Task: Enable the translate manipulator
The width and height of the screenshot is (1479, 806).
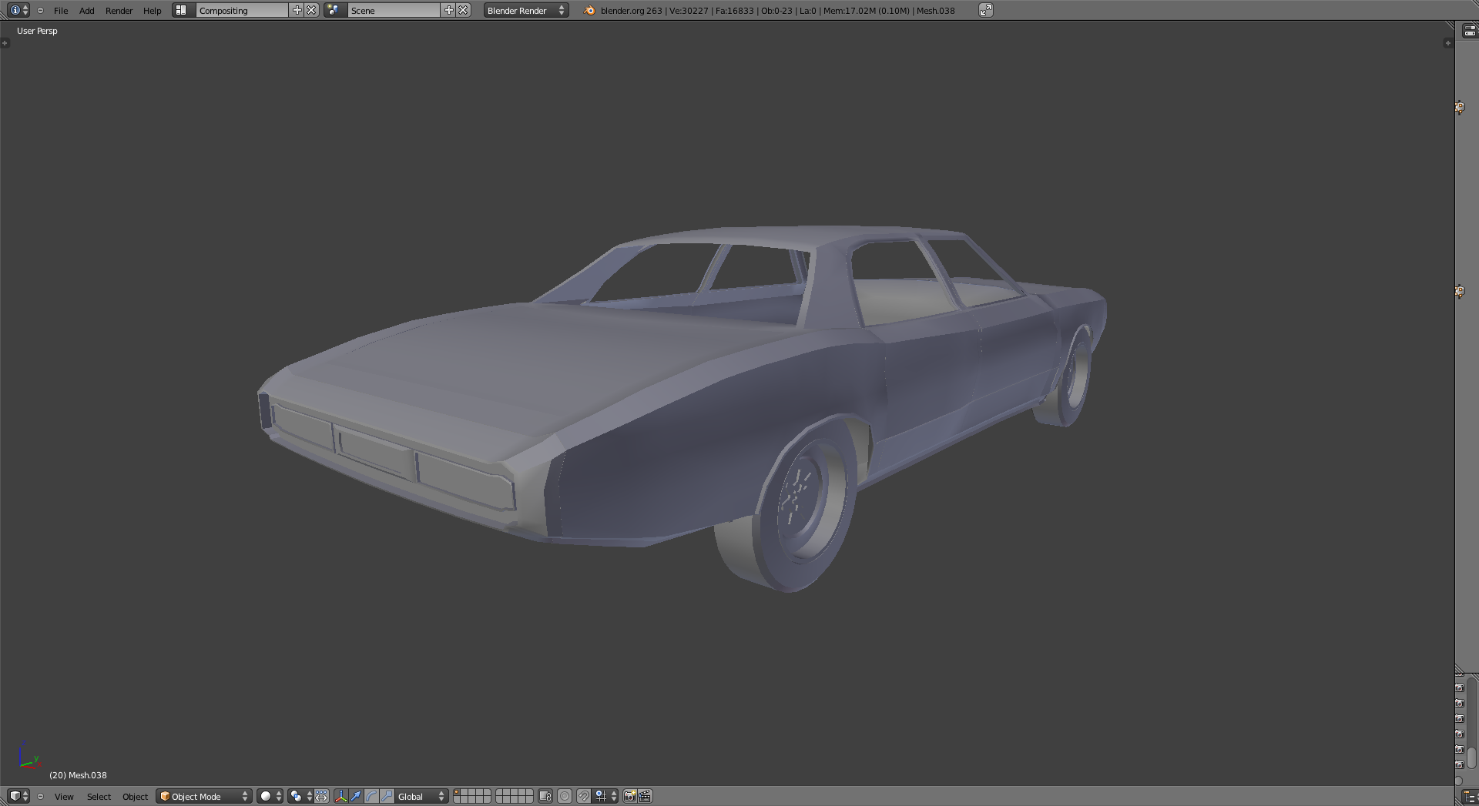Action: (x=356, y=796)
